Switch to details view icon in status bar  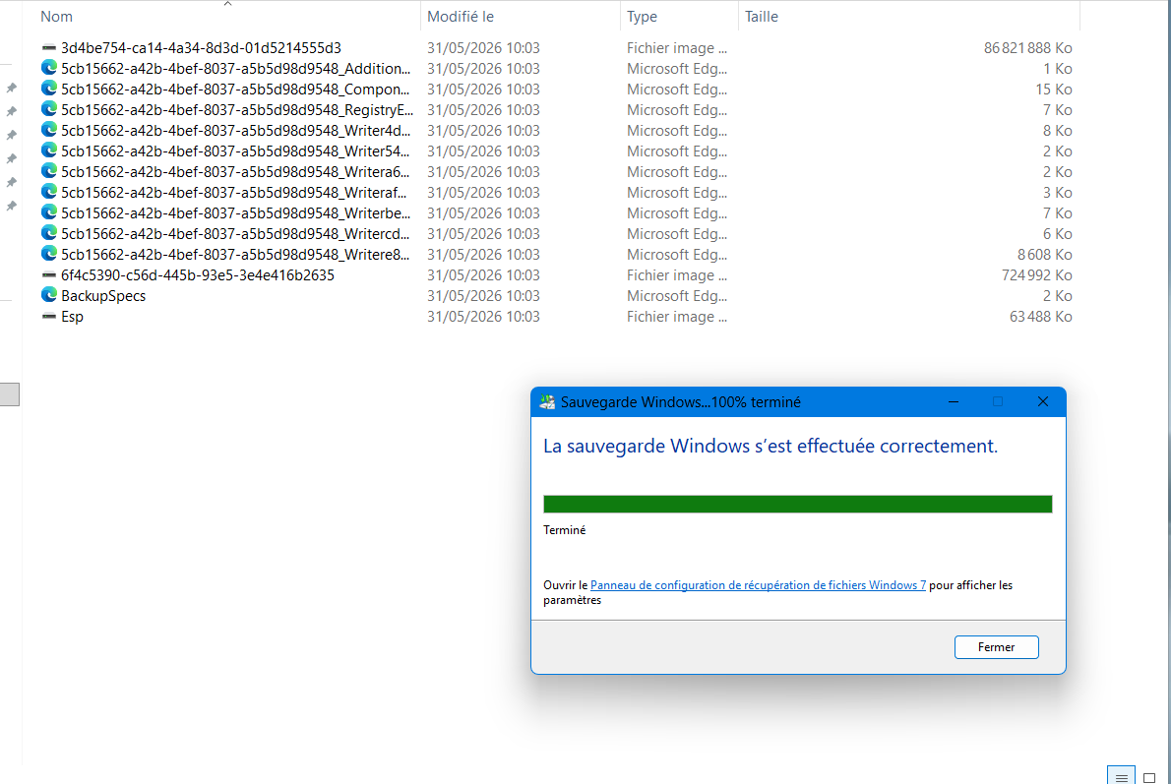[x=1121, y=776]
